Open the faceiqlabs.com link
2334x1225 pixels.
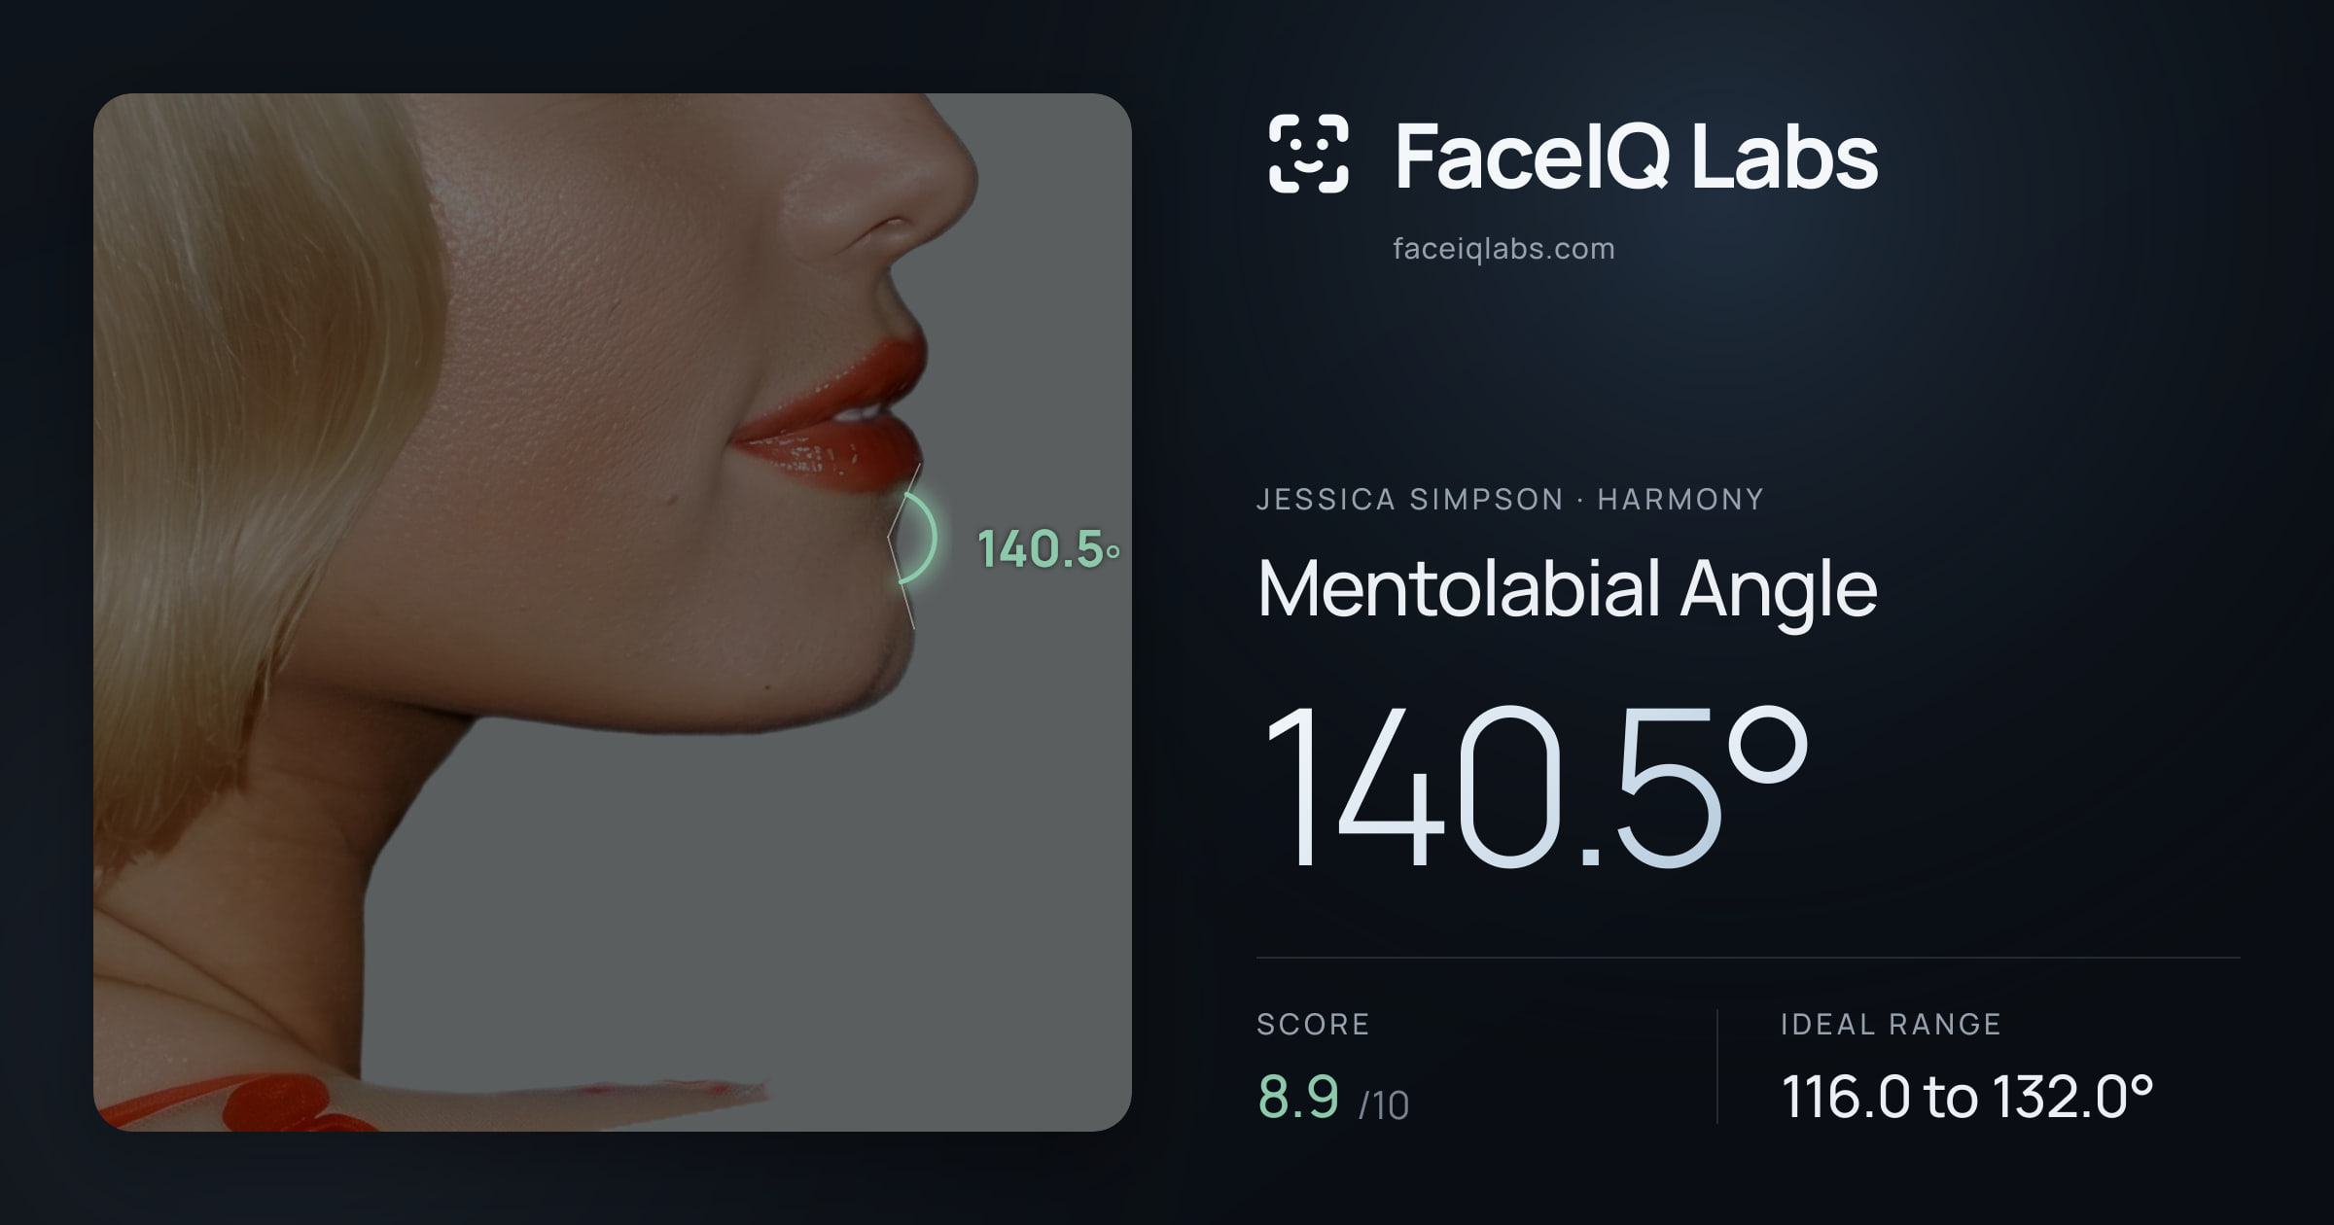coord(1503,249)
